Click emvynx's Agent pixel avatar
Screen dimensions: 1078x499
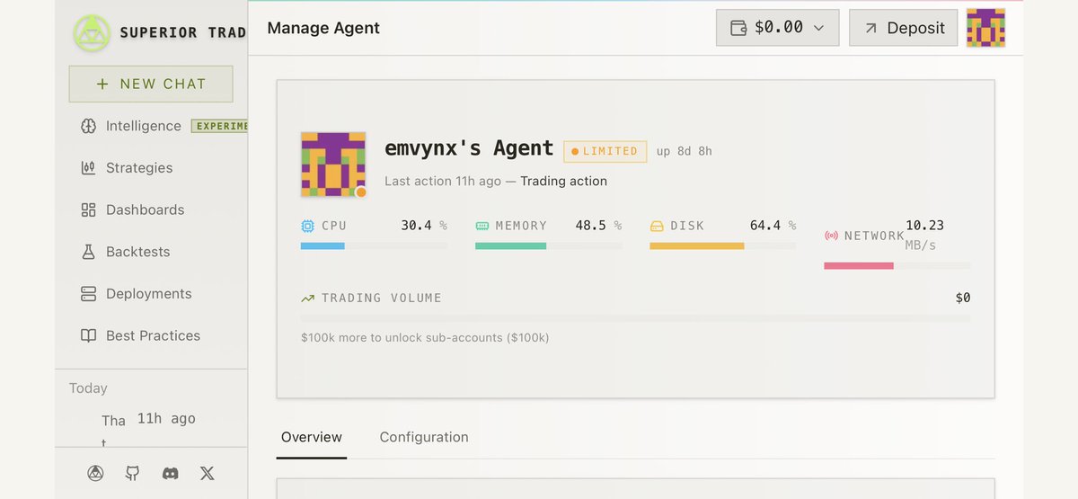pos(333,165)
